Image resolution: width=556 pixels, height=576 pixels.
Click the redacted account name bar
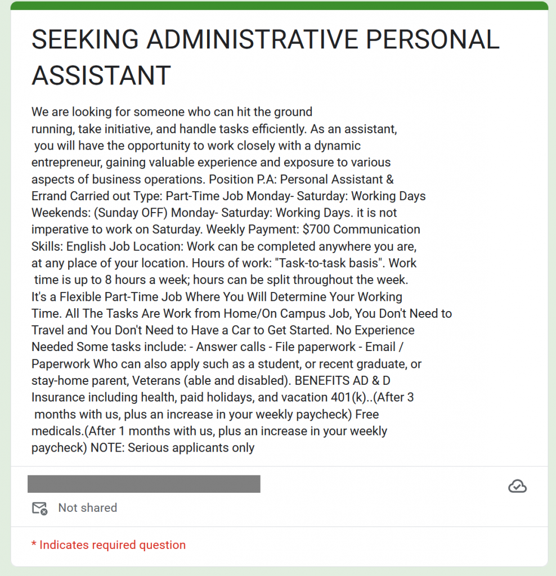pyautogui.click(x=144, y=484)
